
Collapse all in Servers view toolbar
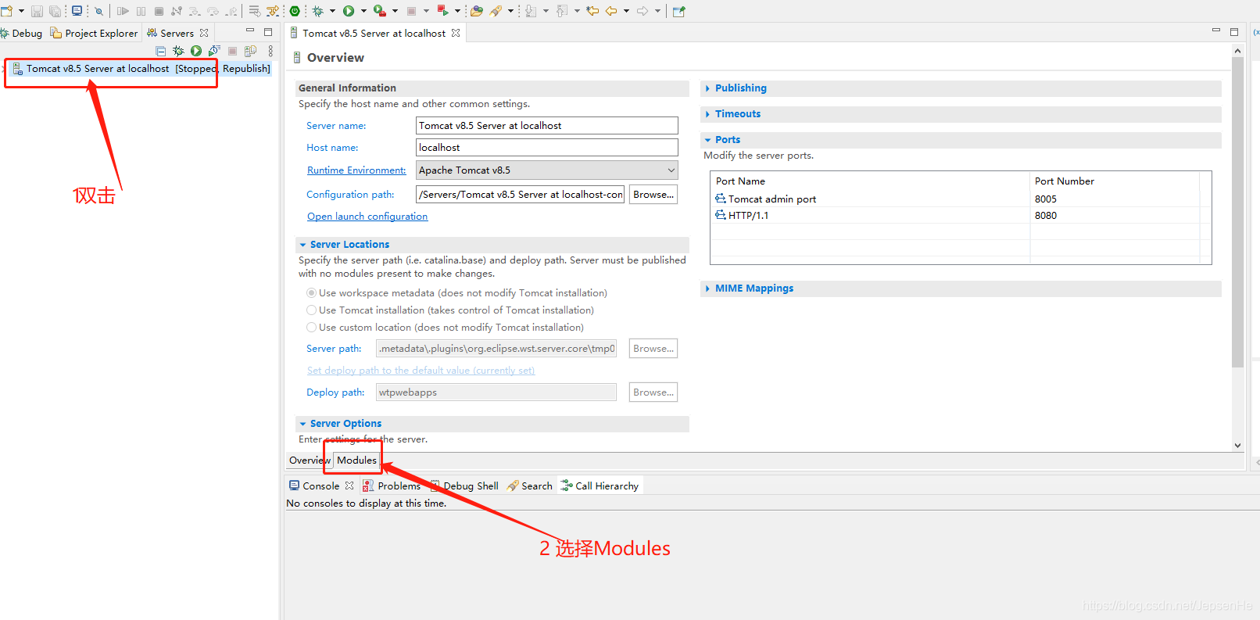[x=160, y=51]
